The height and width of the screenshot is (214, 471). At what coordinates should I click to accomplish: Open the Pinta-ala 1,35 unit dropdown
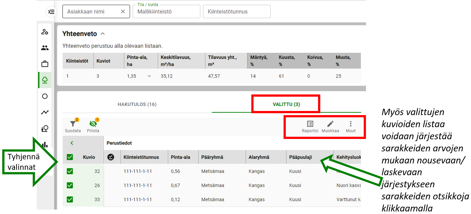click(x=149, y=76)
